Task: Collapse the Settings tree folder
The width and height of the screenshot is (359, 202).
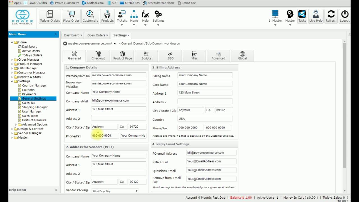Action: (12, 81)
